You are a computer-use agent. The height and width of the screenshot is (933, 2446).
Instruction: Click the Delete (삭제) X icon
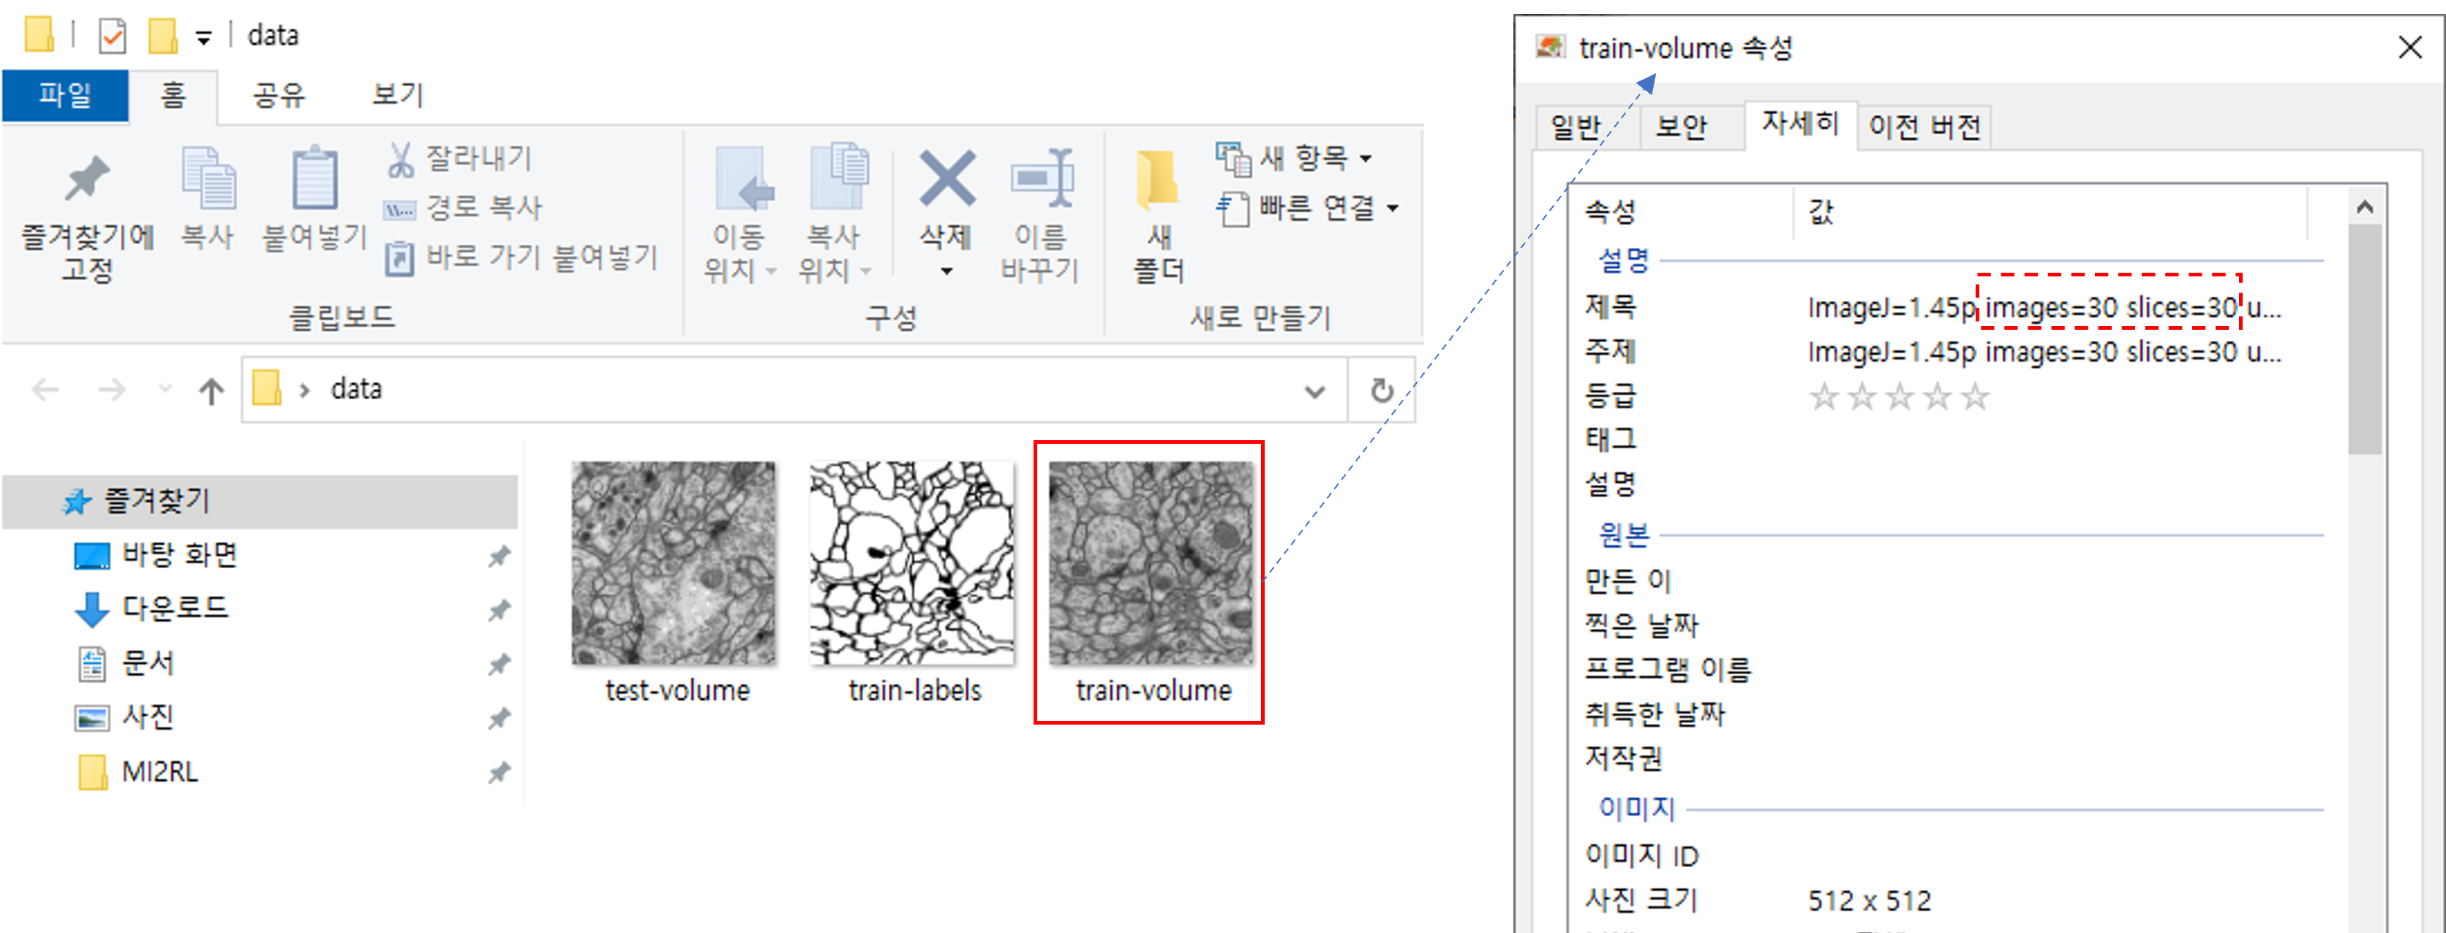click(947, 179)
